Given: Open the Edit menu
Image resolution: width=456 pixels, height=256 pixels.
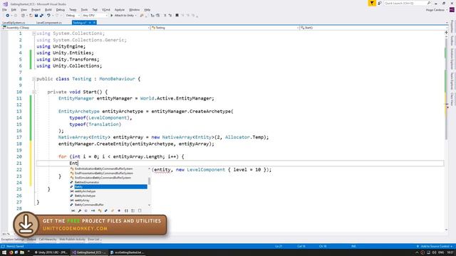Looking at the screenshot, I should click(14, 9).
